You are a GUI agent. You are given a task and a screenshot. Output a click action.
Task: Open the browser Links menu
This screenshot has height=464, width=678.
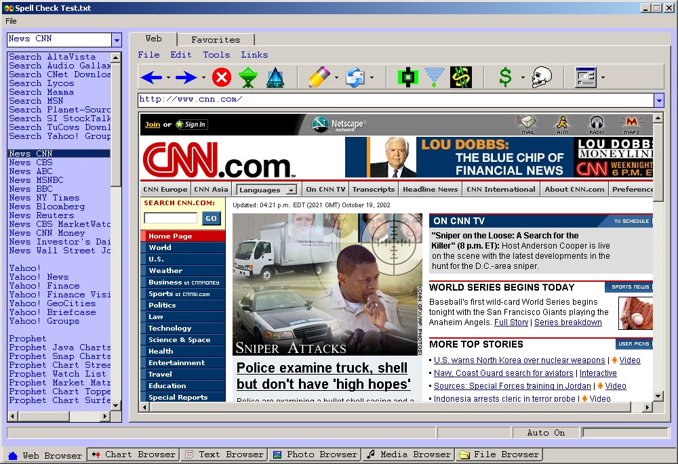point(254,55)
